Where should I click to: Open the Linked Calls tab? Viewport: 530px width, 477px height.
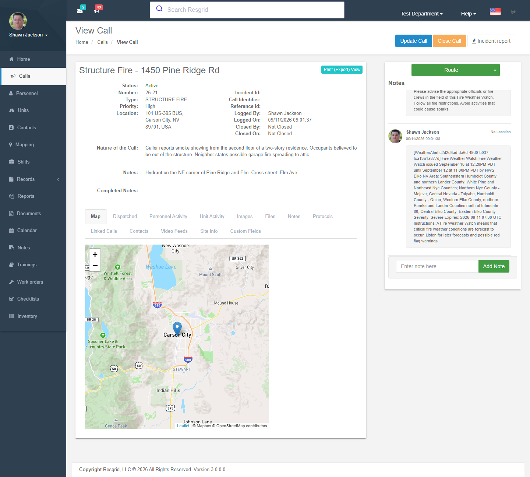(104, 231)
